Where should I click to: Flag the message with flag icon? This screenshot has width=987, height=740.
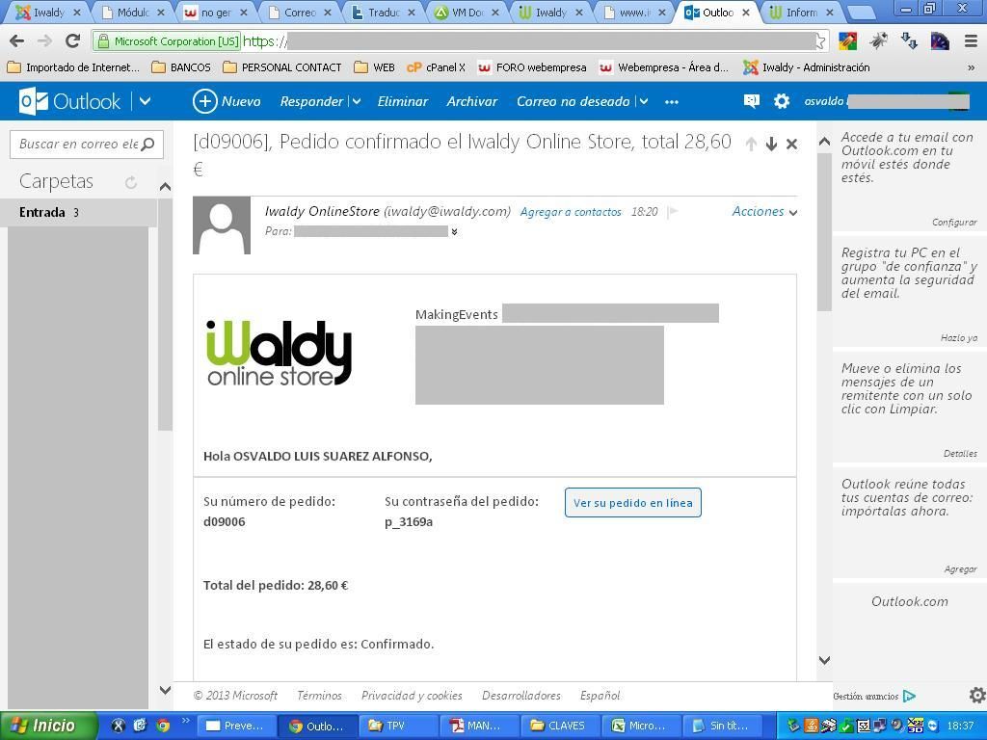672,211
